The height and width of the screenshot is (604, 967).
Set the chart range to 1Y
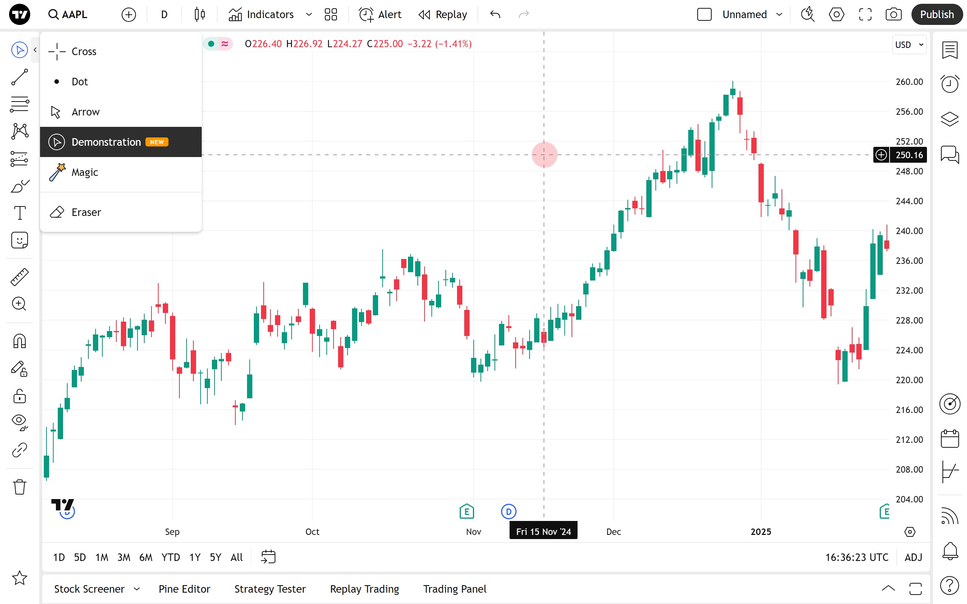[195, 557]
